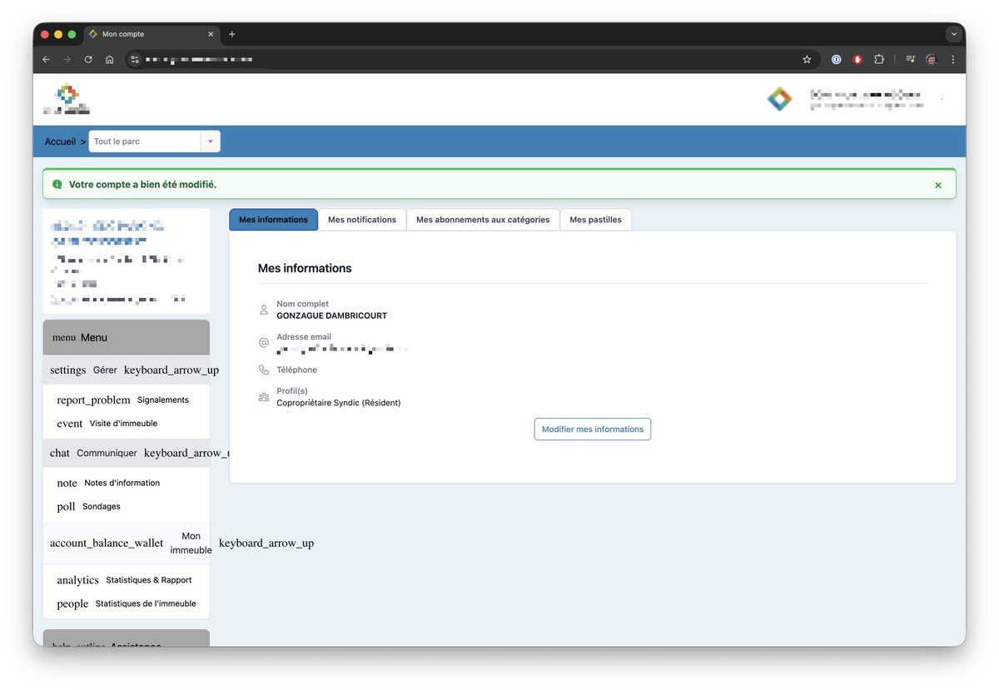Click the view site information icon in the address bar
The height and width of the screenshot is (690, 999).
click(136, 60)
